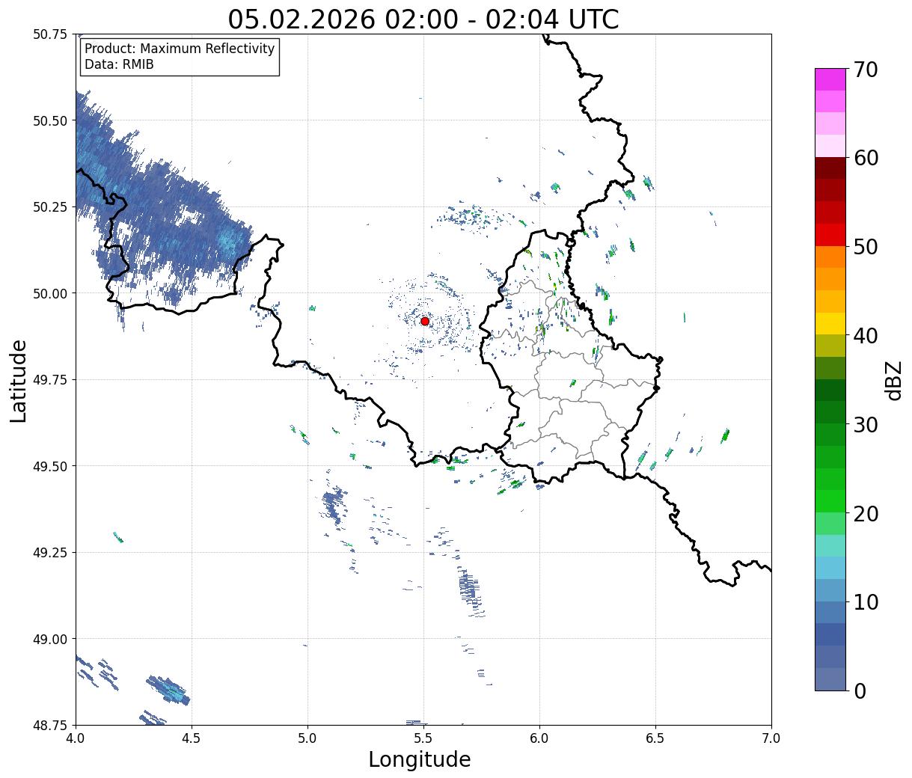Click the latitude tick 50.75
The image size is (912, 778).
click(50, 34)
